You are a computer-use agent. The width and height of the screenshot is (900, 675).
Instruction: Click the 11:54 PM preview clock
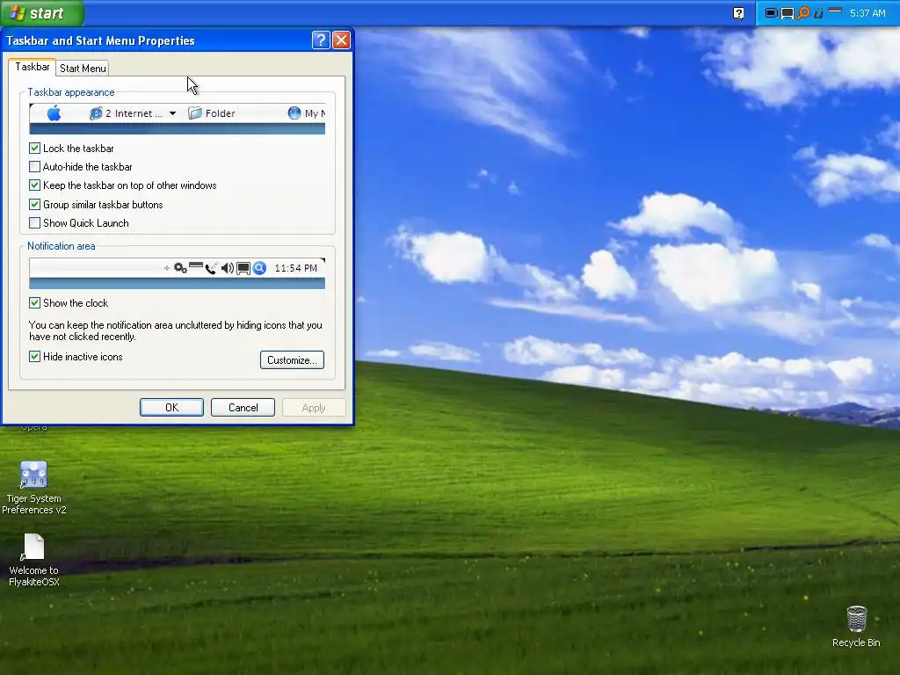click(295, 268)
